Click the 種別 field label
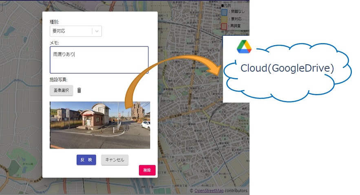Screen dimensions: 360x195 (x=54, y=22)
